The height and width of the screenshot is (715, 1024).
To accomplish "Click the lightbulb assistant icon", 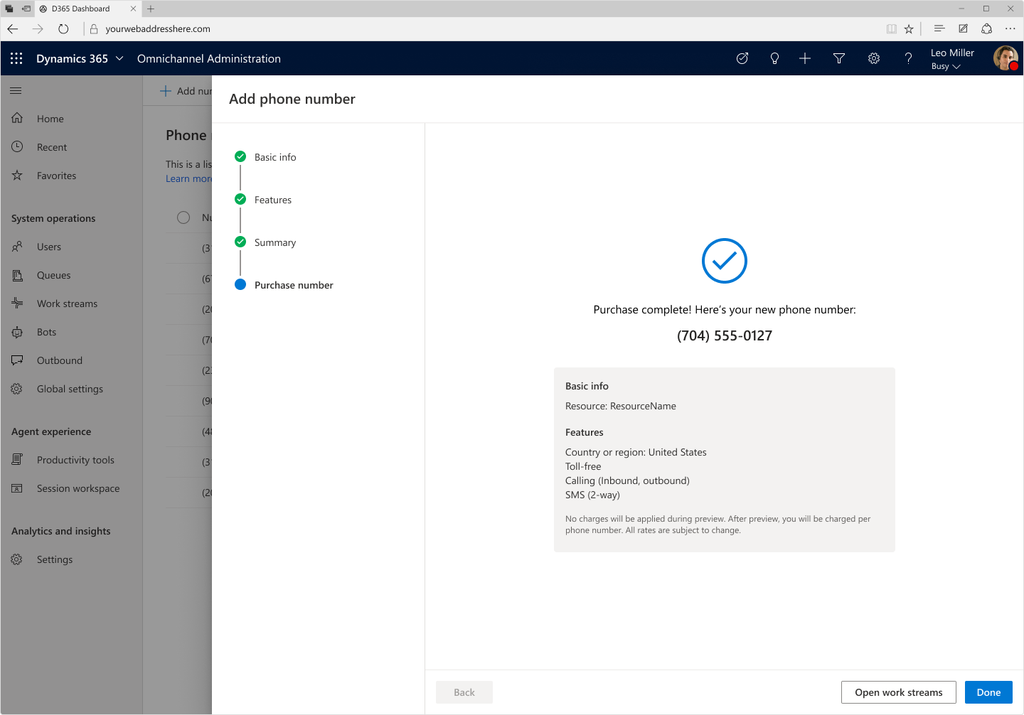I will pos(774,58).
